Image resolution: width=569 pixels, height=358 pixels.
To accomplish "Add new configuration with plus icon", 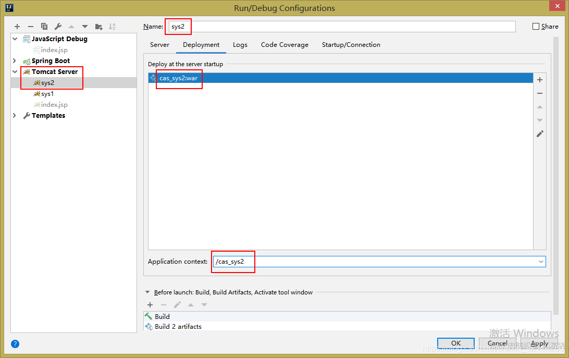I will [17, 27].
